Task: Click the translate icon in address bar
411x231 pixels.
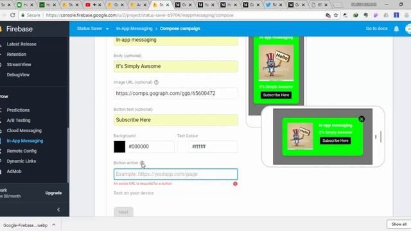Action: [x=328, y=15]
